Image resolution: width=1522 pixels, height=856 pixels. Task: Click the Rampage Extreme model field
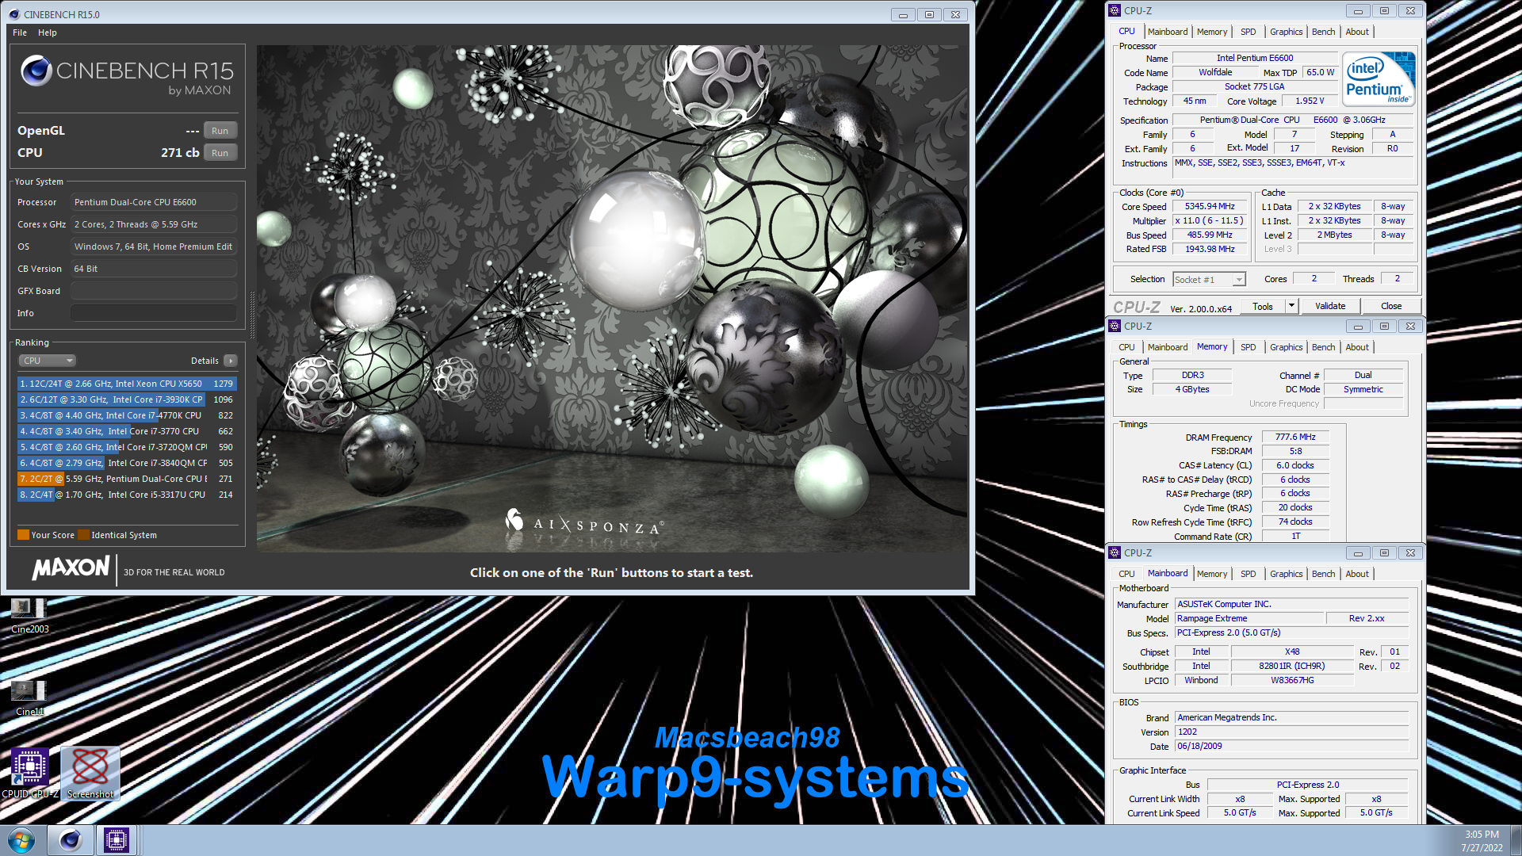pos(1249,618)
